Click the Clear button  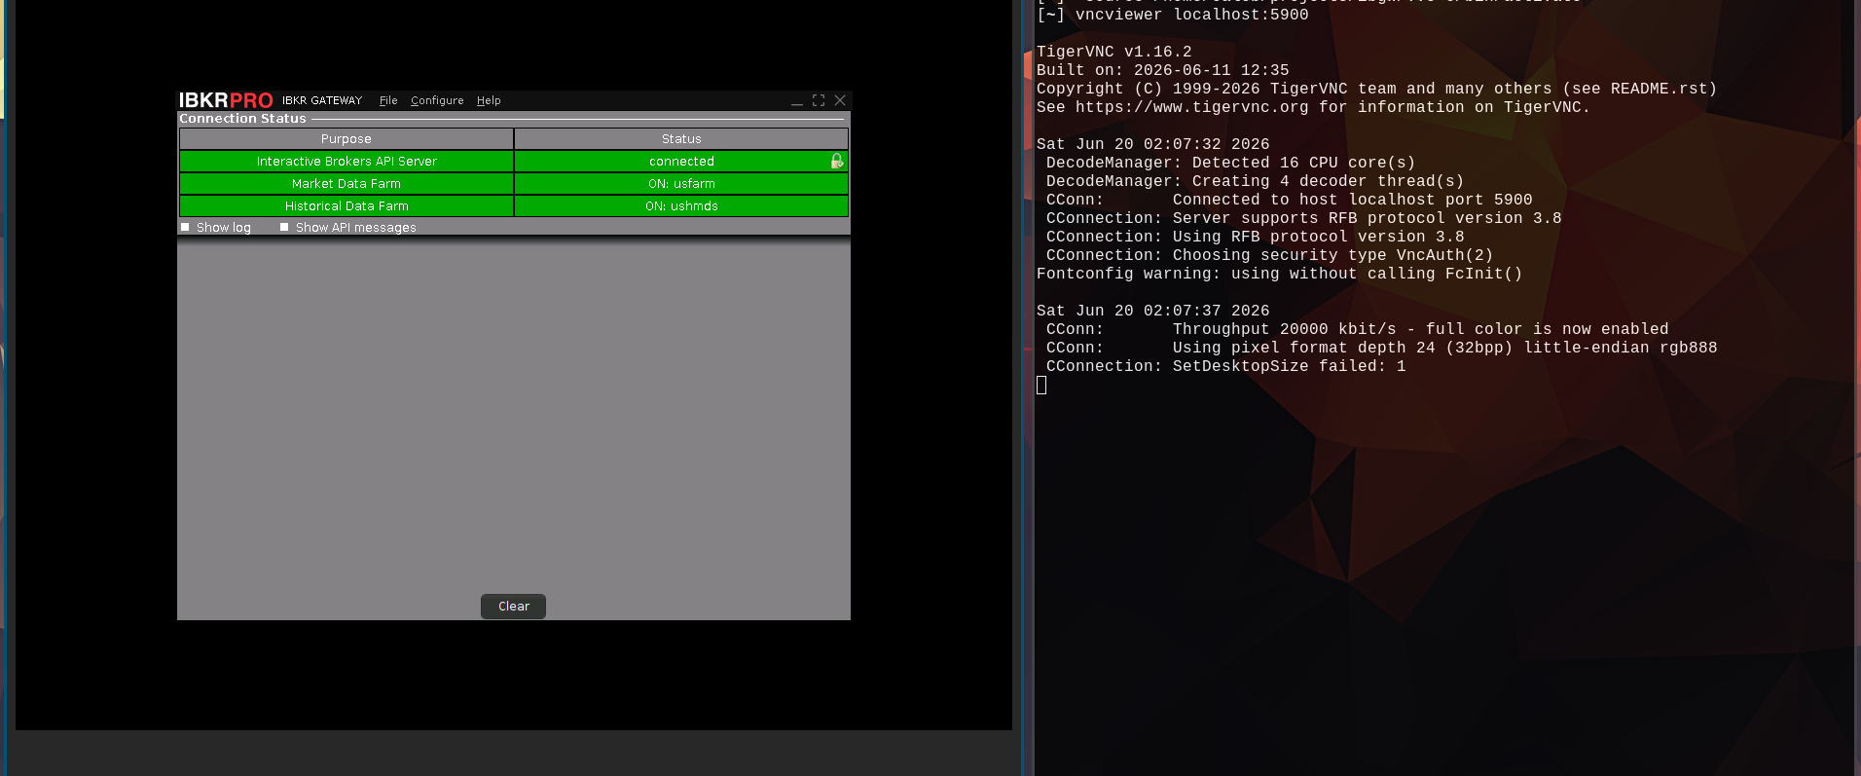(513, 607)
